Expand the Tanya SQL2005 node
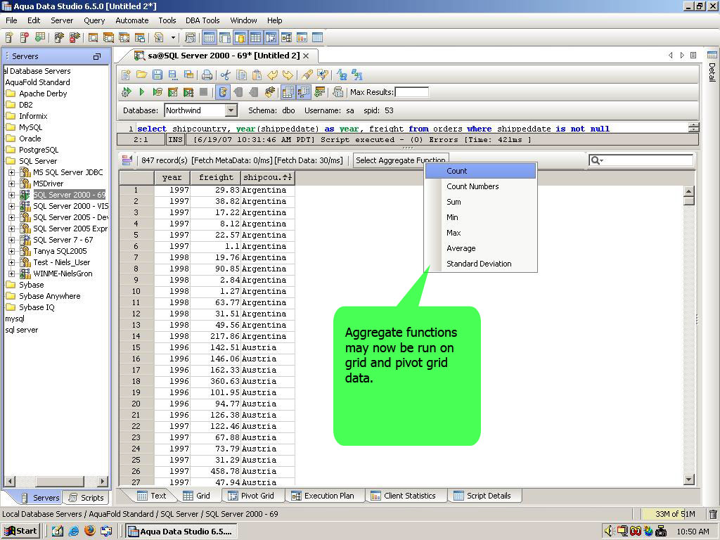 11,251
